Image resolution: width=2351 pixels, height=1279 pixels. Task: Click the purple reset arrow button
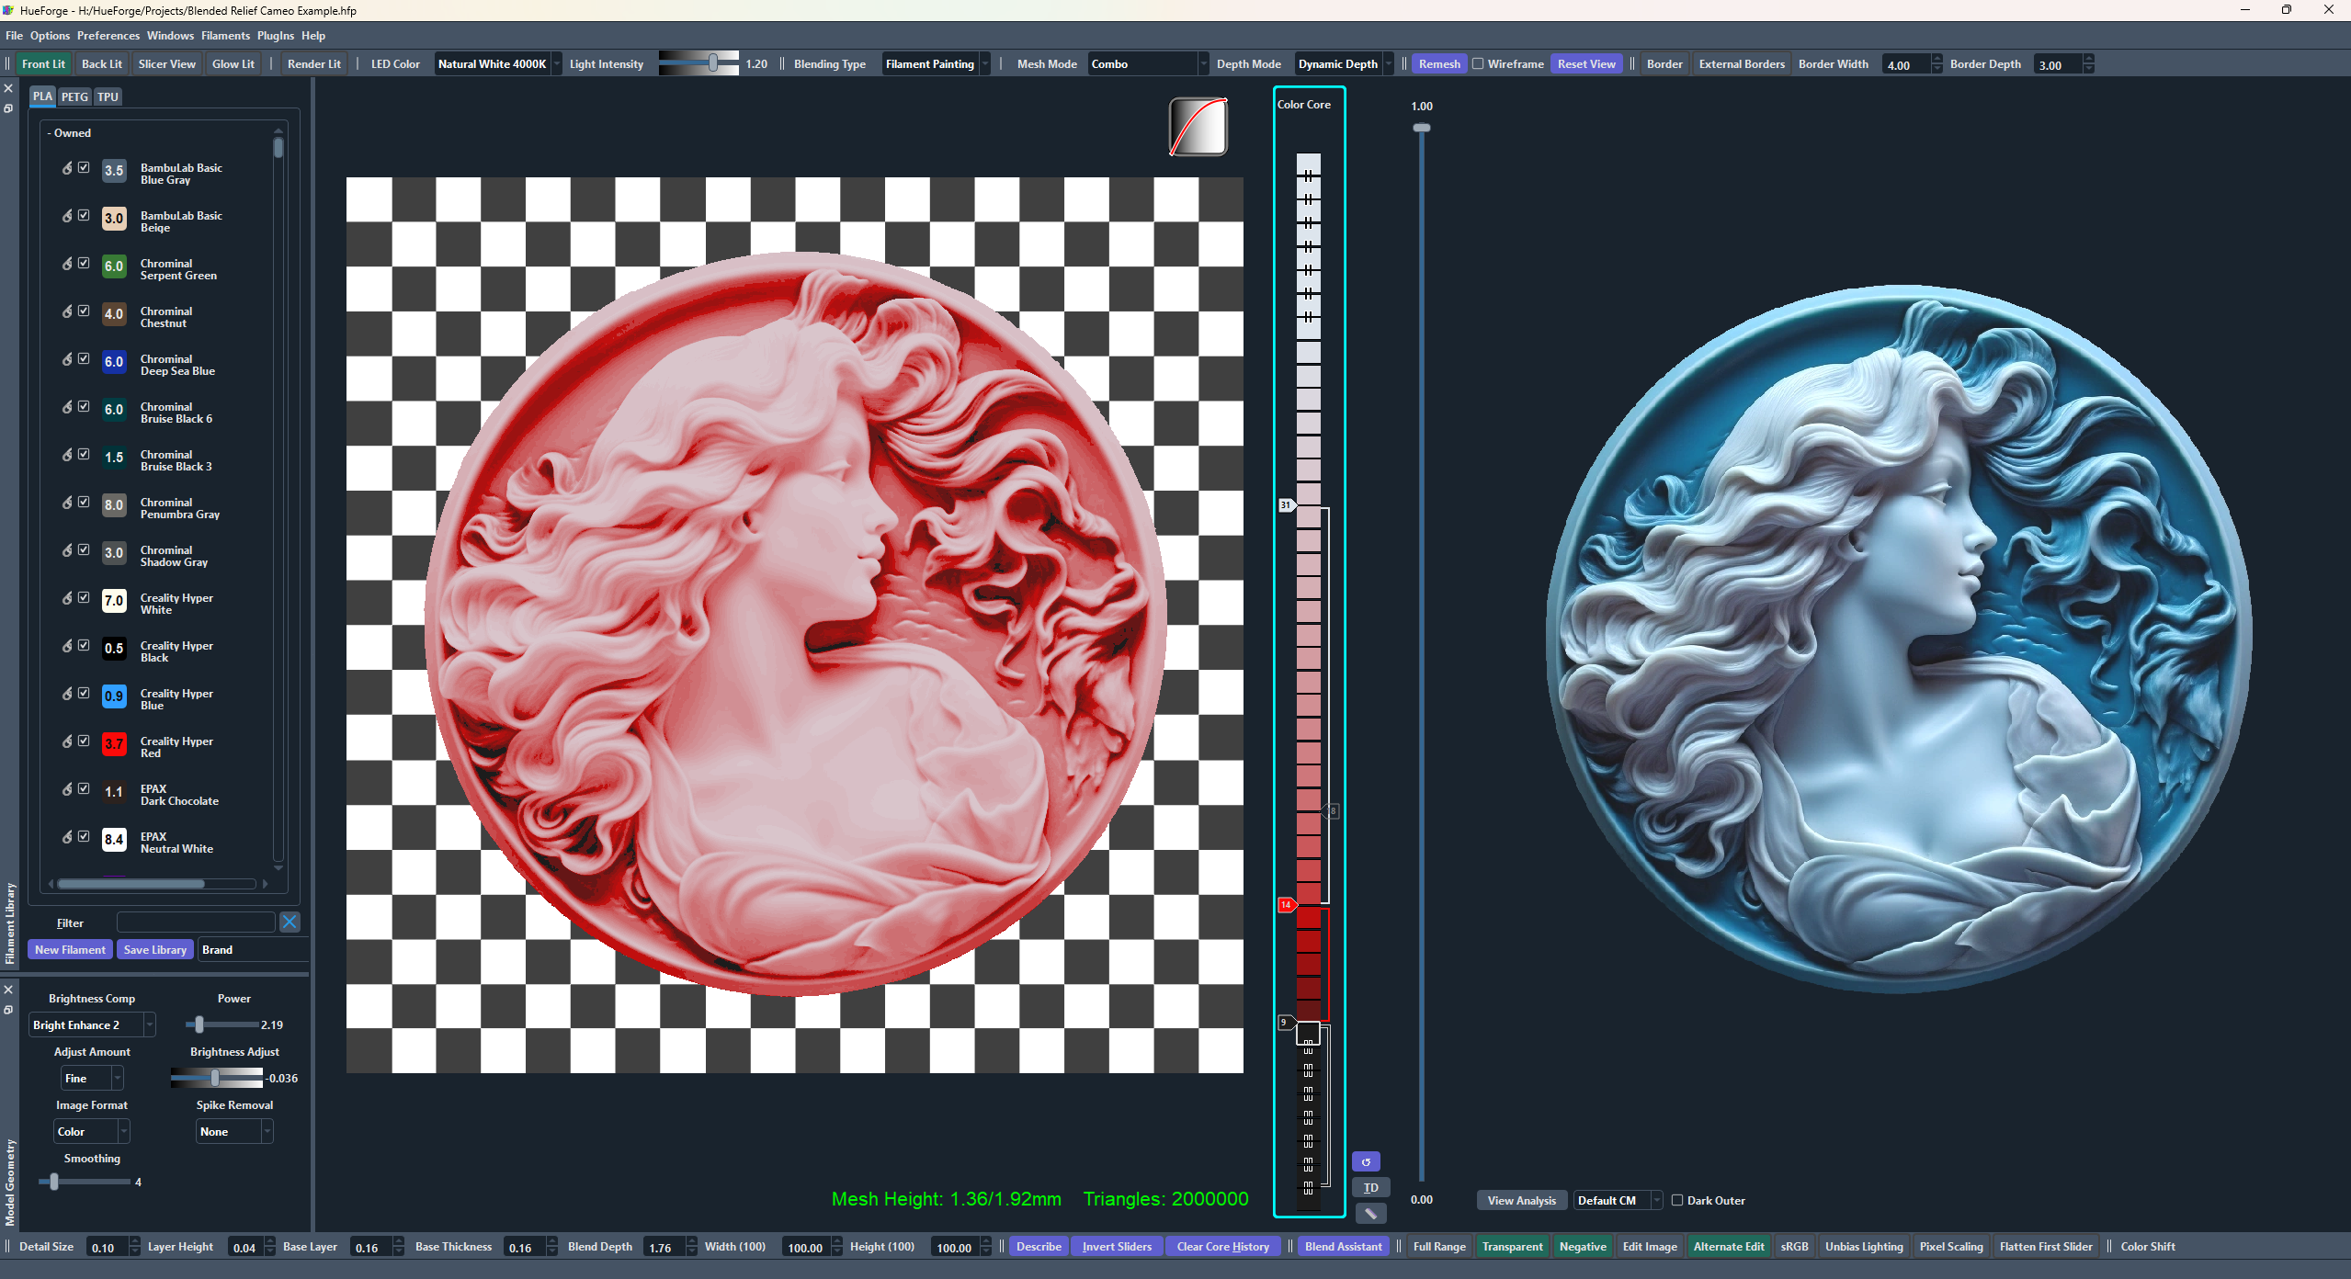pyautogui.click(x=1366, y=1162)
